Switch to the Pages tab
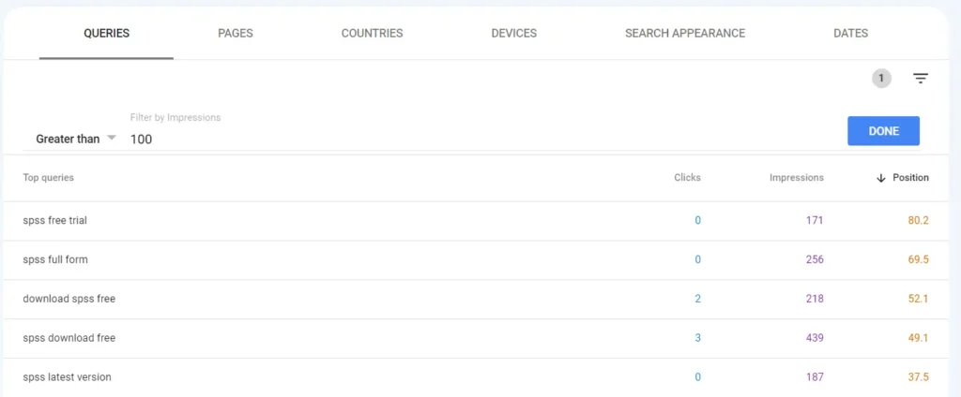 (236, 33)
